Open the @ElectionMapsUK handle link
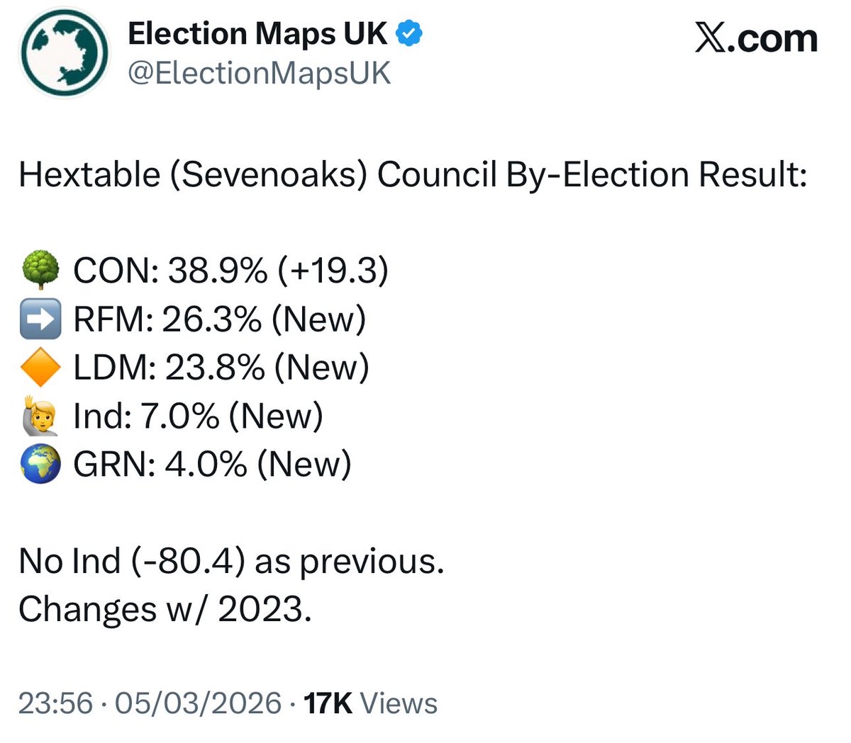Image resolution: width=851 pixels, height=743 pixels. tap(259, 73)
